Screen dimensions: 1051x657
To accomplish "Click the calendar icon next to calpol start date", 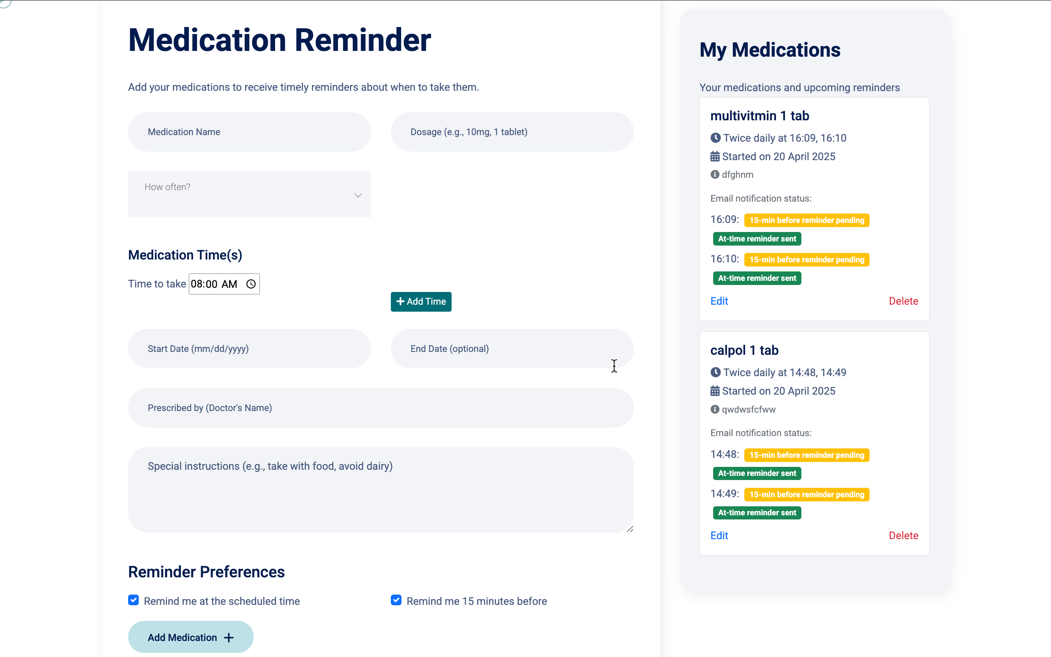I will tap(715, 391).
